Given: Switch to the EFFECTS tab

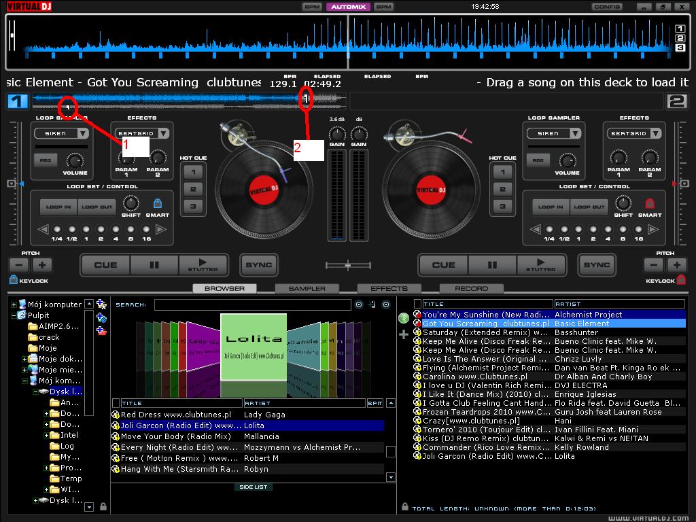Looking at the screenshot, I should tap(389, 288).
